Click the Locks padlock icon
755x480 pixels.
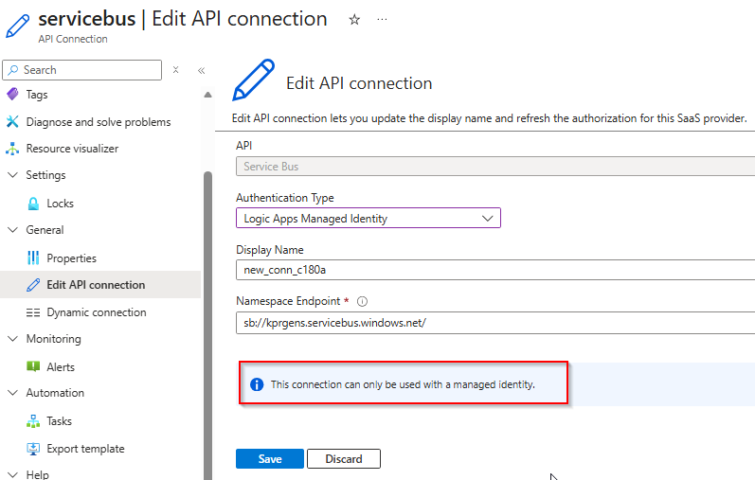pos(33,204)
